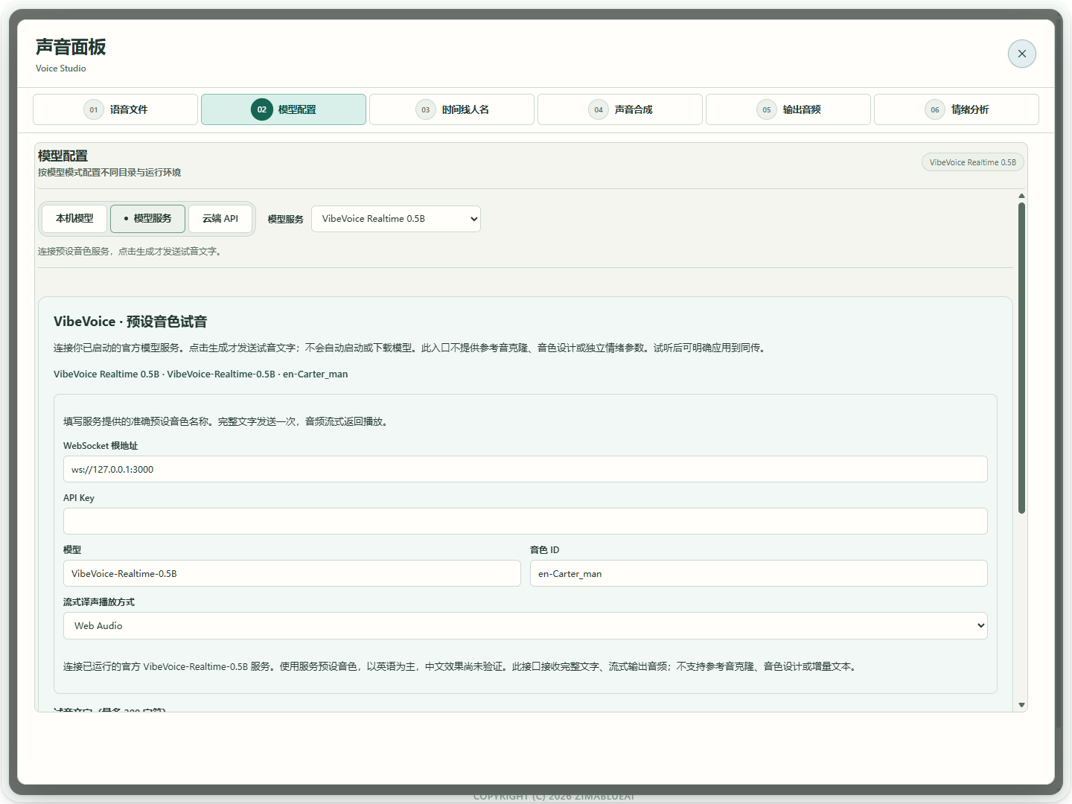Screen dimensions: 1072x804
Task: Click the 'VibeVoice · 预设音色试音' heading
Action: pos(130,322)
